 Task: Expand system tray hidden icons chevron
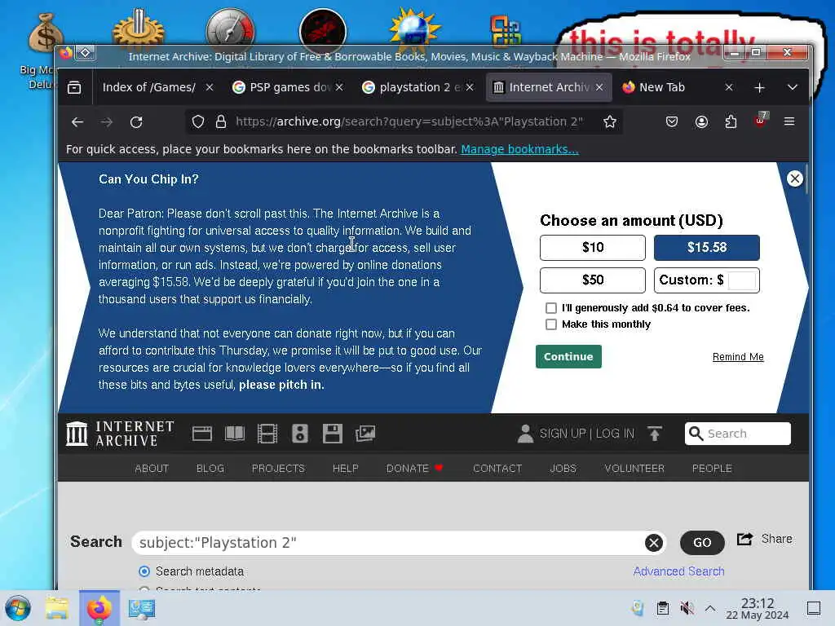coord(710,608)
